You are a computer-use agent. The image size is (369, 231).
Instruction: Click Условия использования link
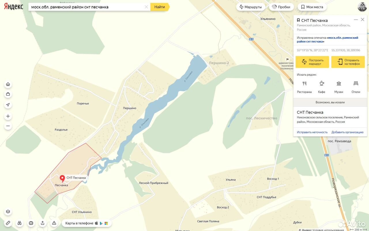point(328,230)
